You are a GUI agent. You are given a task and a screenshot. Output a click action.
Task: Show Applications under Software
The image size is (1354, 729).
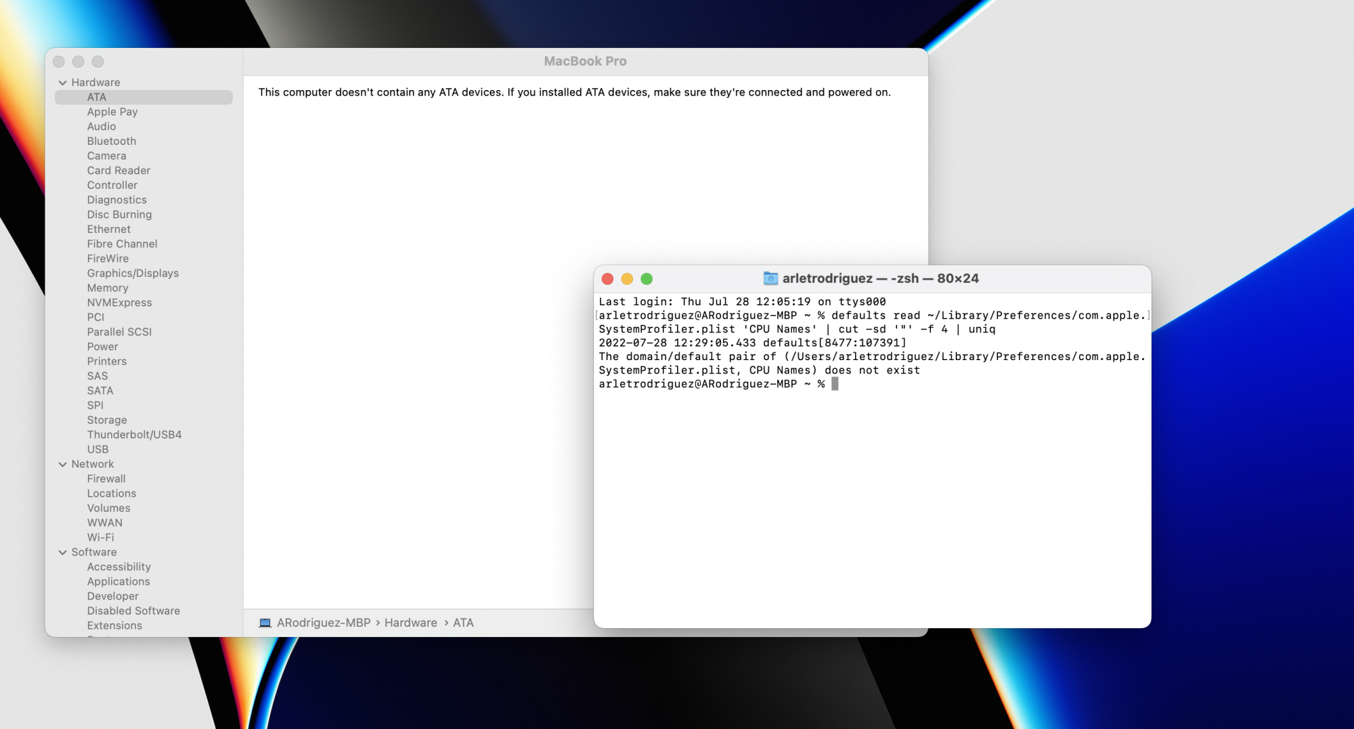coord(118,581)
